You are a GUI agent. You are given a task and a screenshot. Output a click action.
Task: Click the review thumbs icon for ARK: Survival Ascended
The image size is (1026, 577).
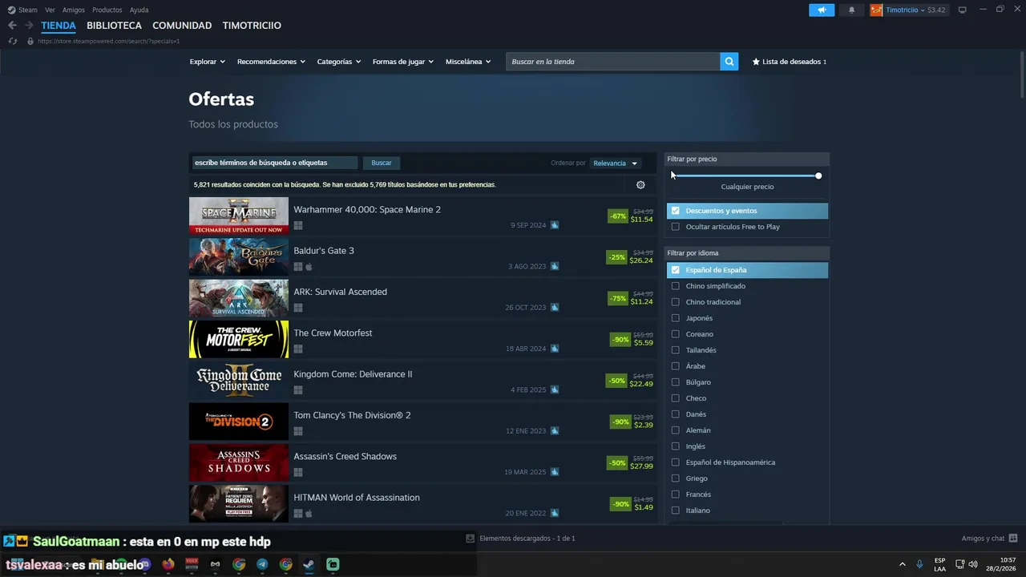pos(554,308)
